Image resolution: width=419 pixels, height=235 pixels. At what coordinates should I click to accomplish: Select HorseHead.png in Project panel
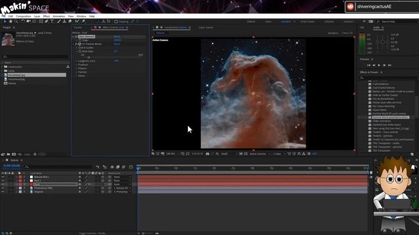pos(16,80)
